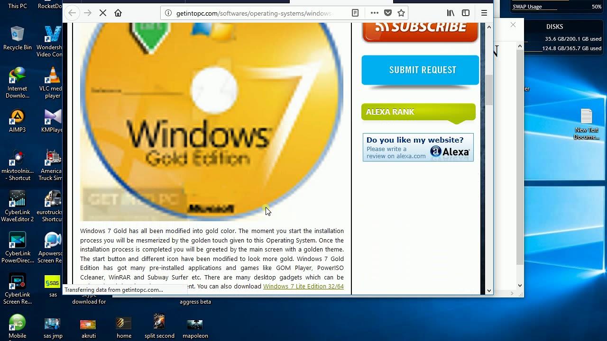Click the 124.8 GB/365.7 GB used text
The width and height of the screenshot is (607, 341).
(x=571, y=48)
